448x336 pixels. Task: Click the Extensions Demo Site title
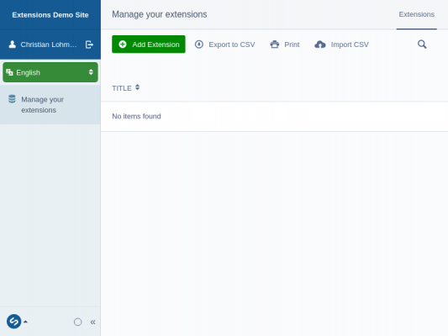click(x=50, y=15)
